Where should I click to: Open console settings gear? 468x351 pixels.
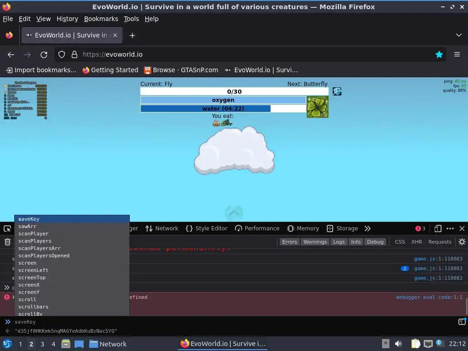coord(462,242)
